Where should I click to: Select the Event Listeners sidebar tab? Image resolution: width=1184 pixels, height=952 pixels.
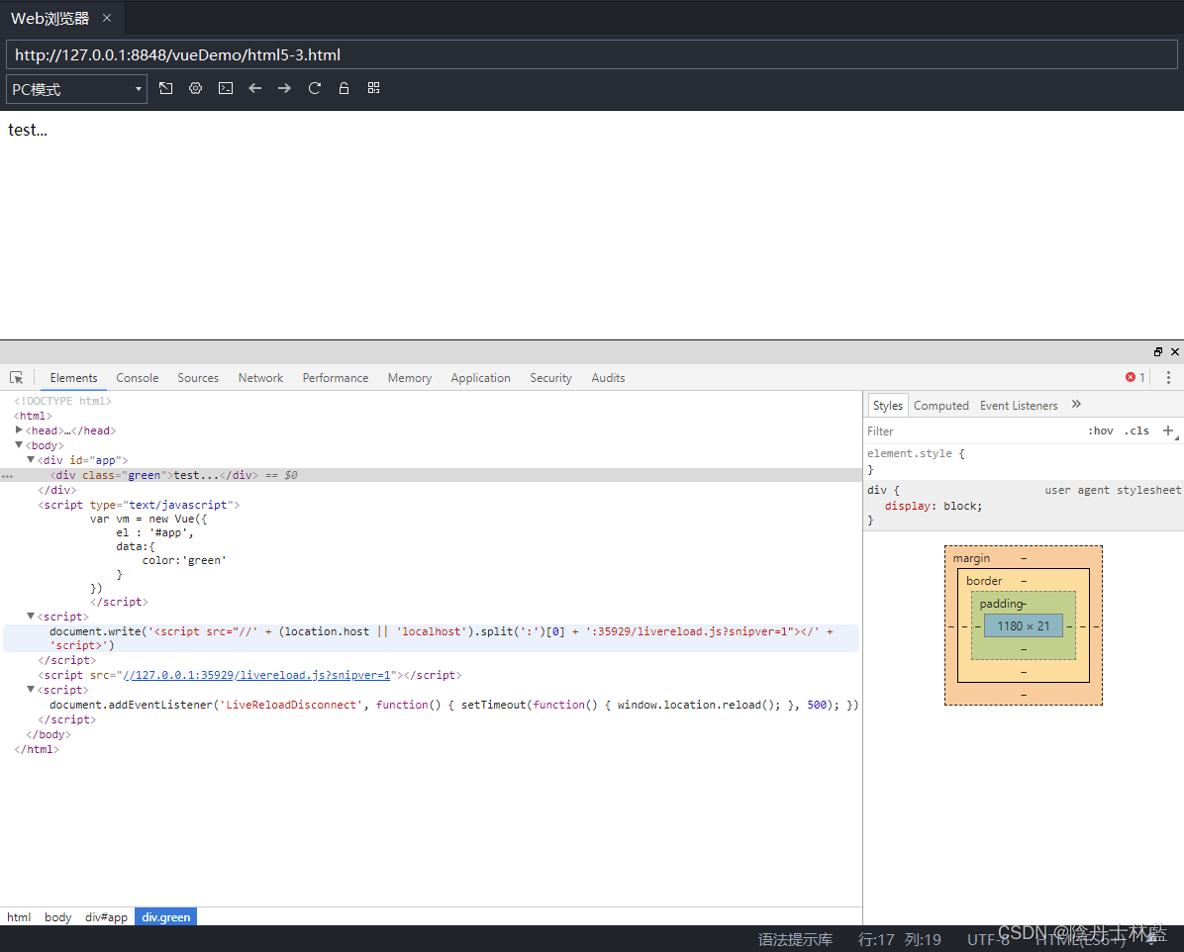(1019, 406)
